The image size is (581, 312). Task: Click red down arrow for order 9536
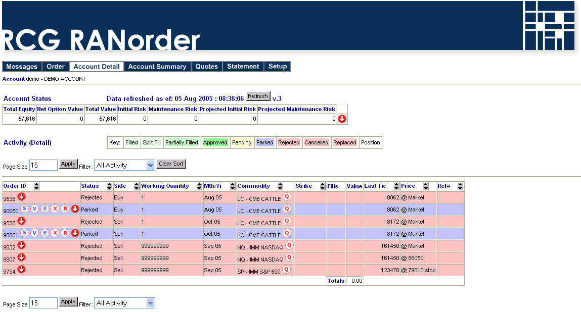click(22, 196)
